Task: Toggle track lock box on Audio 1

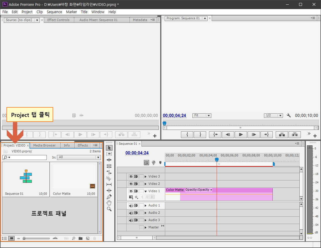Action: point(141,206)
